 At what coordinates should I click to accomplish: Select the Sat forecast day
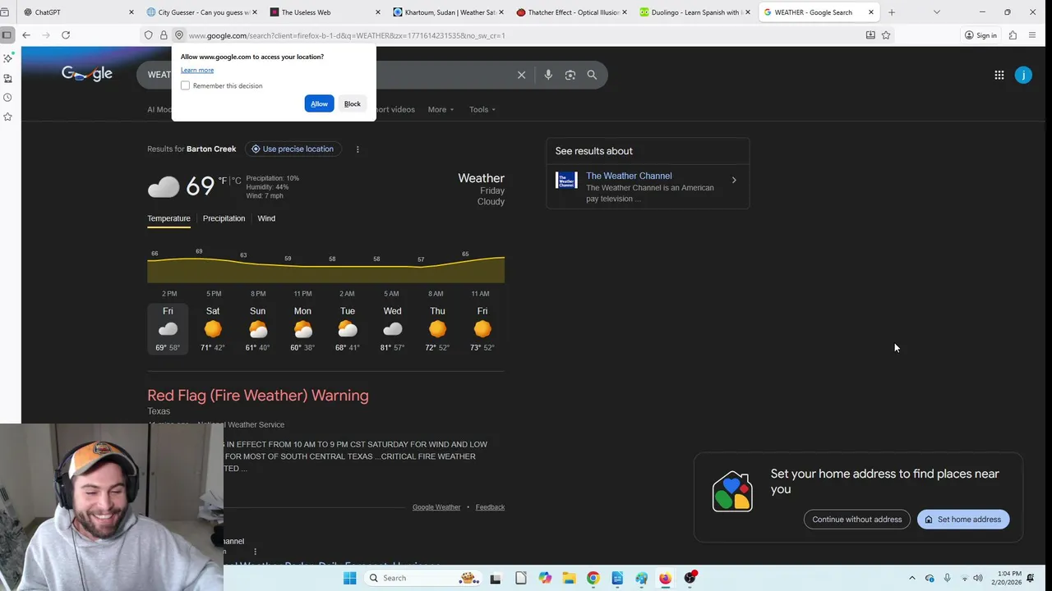click(213, 328)
